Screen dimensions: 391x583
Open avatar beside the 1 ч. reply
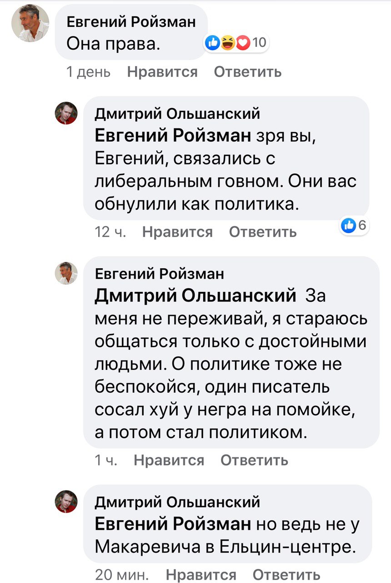(x=66, y=273)
